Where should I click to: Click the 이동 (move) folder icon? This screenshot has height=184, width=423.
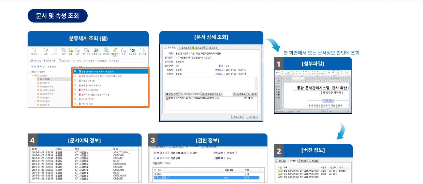point(71,51)
